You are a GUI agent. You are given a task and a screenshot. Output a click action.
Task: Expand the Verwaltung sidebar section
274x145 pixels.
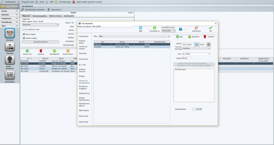(x=10, y=22)
